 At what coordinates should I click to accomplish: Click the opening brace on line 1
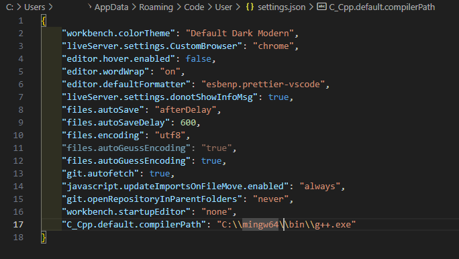44,21
